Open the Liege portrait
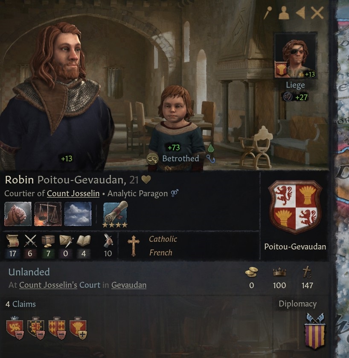The image size is (349, 358). click(x=295, y=56)
